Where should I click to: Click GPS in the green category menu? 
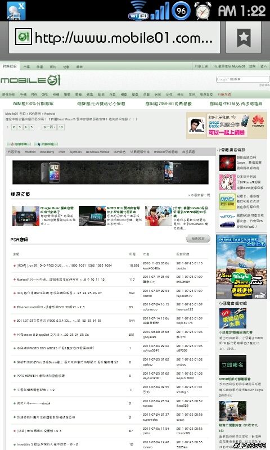click(44, 94)
